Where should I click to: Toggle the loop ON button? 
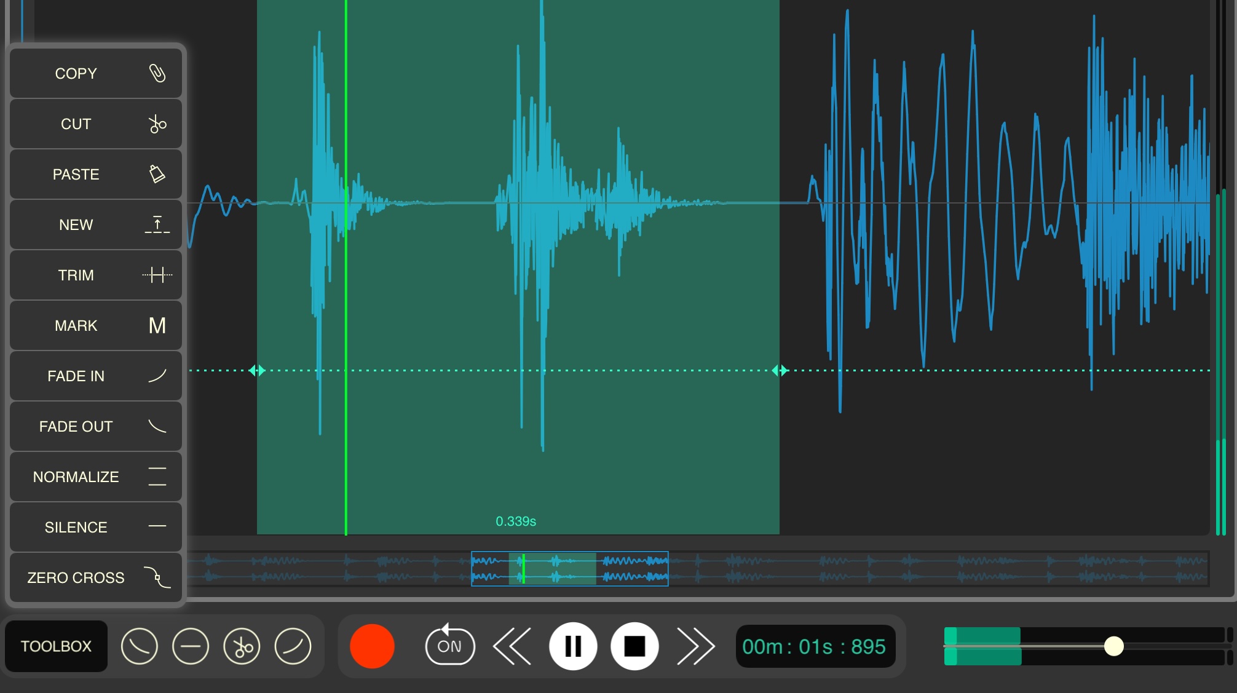(x=450, y=646)
